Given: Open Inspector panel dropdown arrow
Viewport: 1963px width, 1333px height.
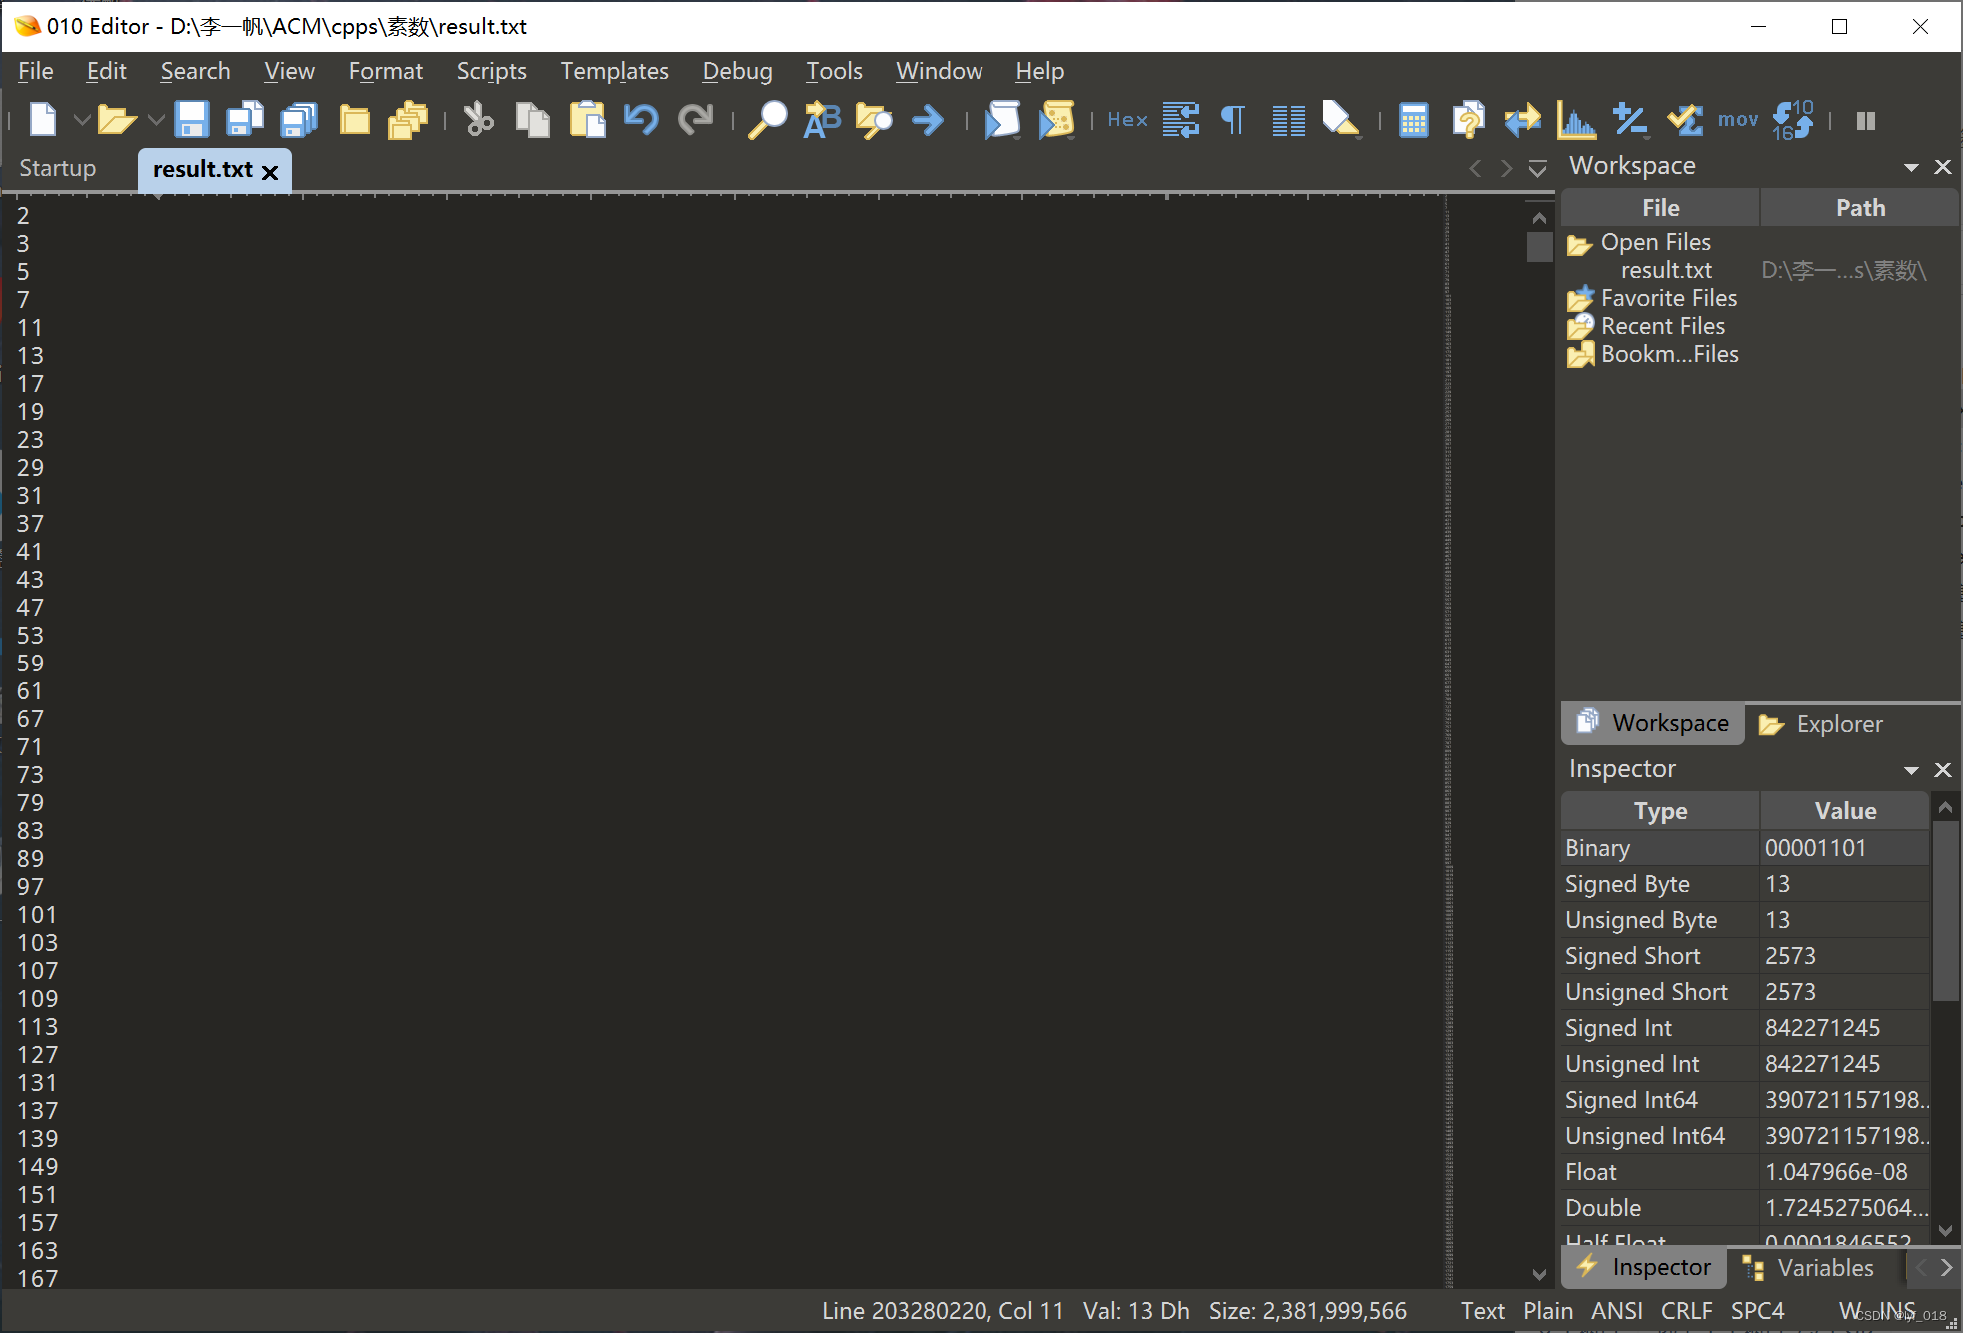Looking at the screenshot, I should pos(1911,770).
